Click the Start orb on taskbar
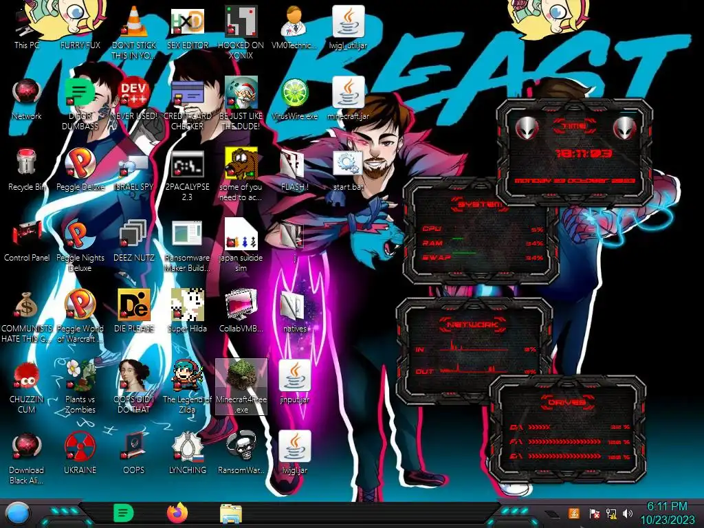 point(16,514)
